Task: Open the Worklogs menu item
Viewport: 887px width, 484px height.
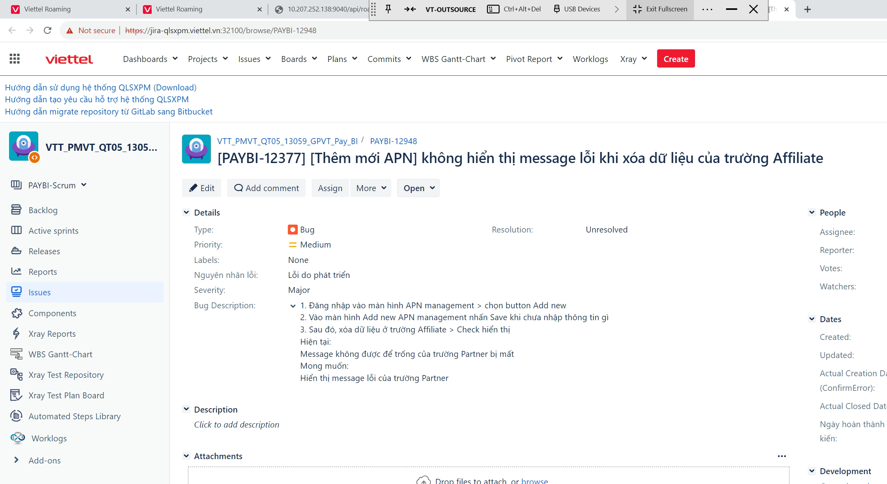Action: pyautogui.click(x=590, y=59)
